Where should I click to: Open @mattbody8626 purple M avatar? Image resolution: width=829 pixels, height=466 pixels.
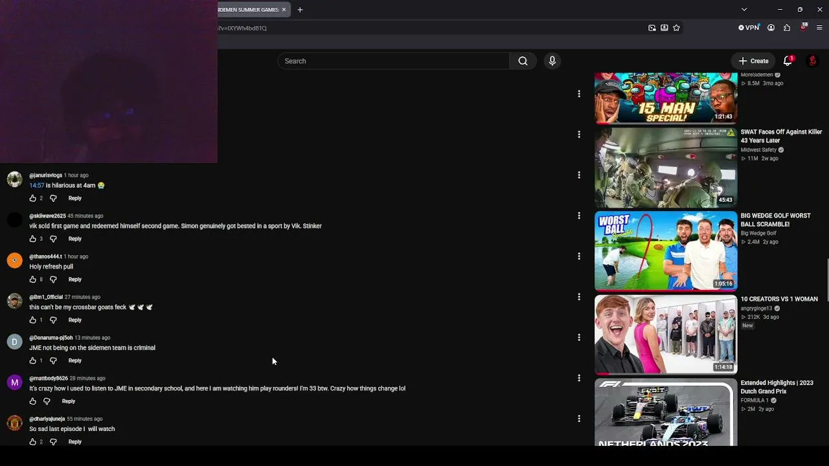click(x=14, y=383)
